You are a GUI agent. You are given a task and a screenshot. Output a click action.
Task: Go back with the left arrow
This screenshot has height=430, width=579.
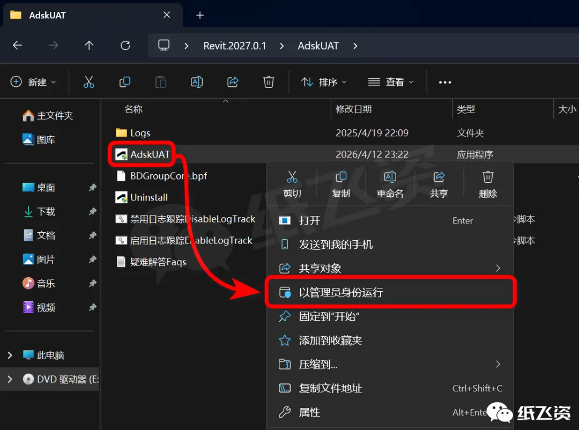[17, 46]
